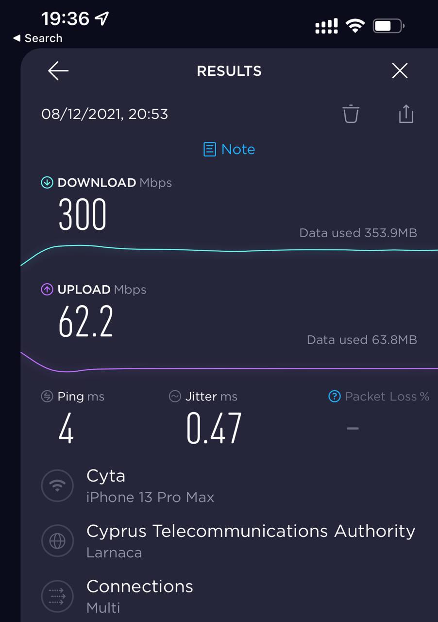Tap the Connections multi-arrow icon
This screenshot has width=438, height=622.
57,595
